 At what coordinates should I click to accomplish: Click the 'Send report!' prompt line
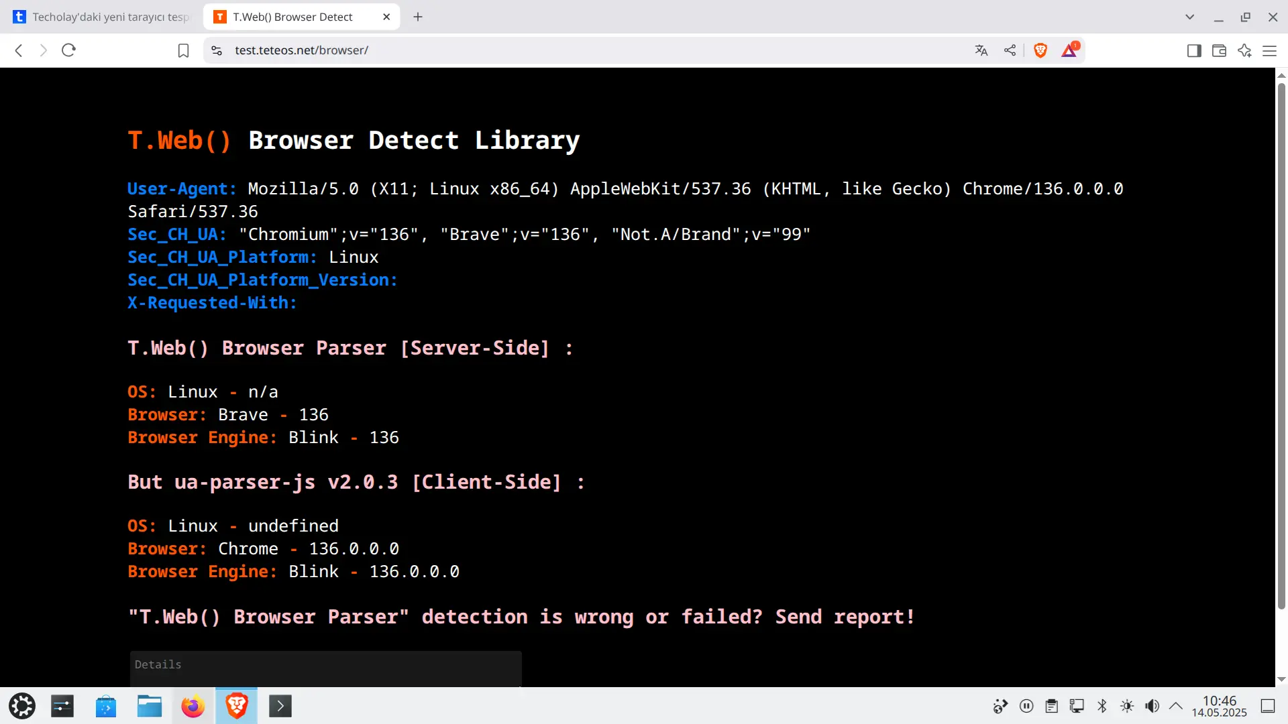point(522,617)
